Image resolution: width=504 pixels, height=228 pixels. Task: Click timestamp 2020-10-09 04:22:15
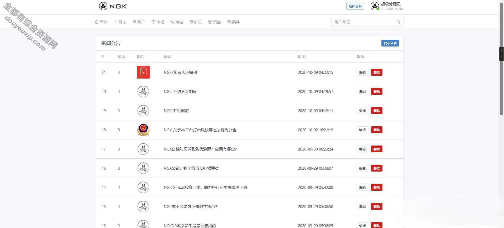tap(315, 72)
